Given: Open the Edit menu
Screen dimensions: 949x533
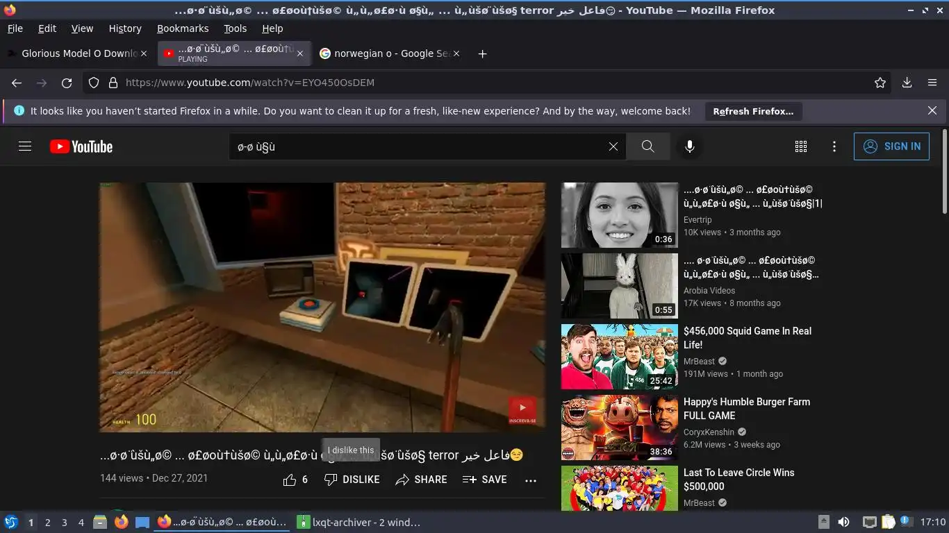Looking at the screenshot, I should pos(47,28).
